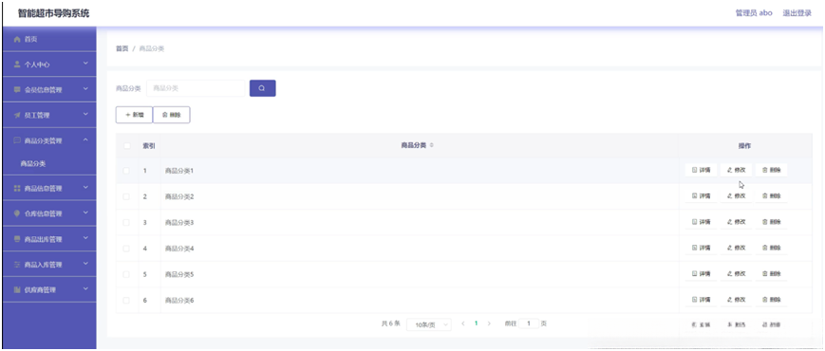Select the 商品分类 submenu item in sidebar
The image size is (825, 351).
[x=32, y=164]
